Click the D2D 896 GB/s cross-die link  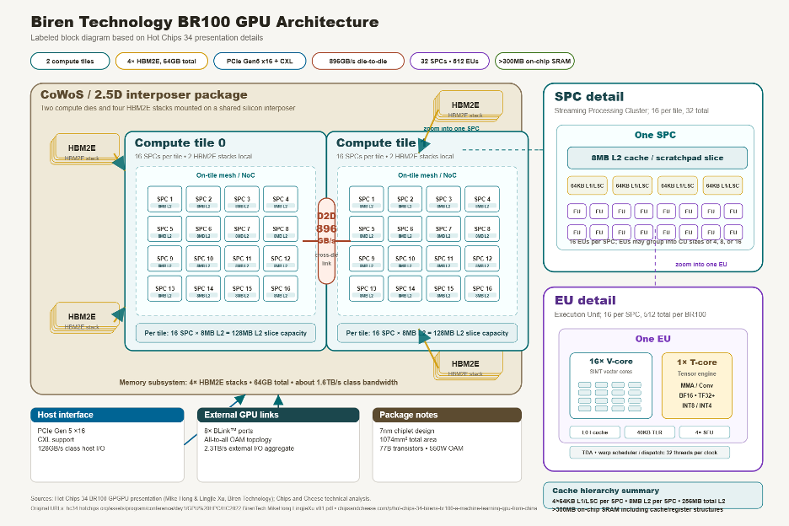point(326,240)
